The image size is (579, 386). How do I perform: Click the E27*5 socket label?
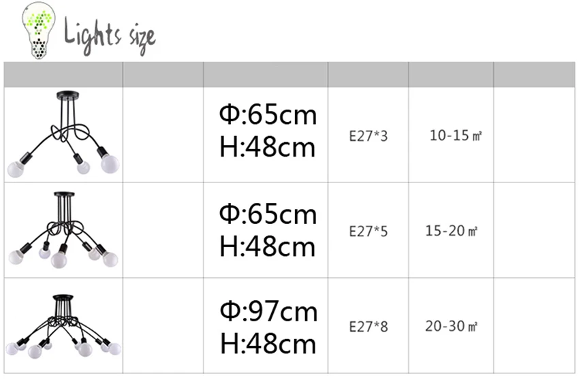point(368,231)
